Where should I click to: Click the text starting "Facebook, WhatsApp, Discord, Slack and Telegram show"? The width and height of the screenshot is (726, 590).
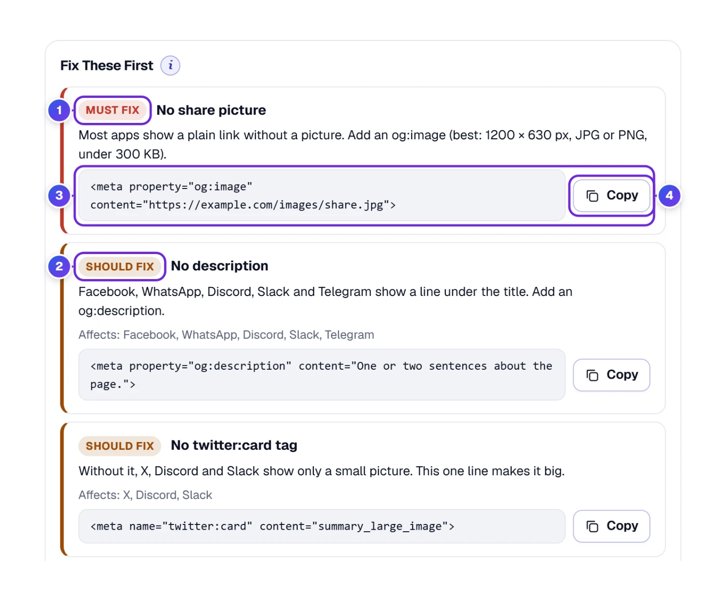[325, 301]
